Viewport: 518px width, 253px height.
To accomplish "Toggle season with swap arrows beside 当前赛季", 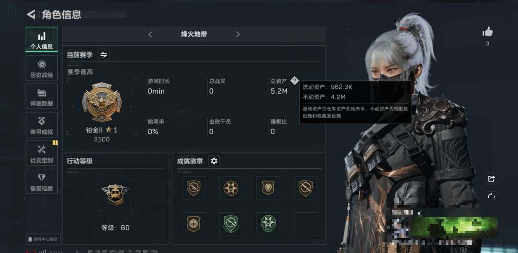I will [x=104, y=55].
